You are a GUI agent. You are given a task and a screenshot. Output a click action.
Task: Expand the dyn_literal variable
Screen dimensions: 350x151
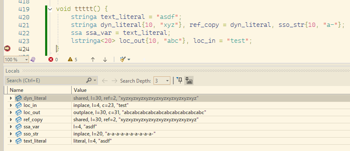tap(11, 98)
